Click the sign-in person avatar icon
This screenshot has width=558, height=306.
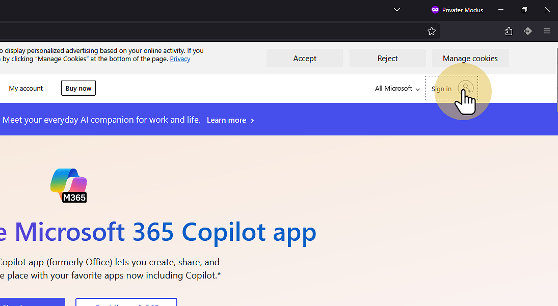pyautogui.click(x=465, y=88)
